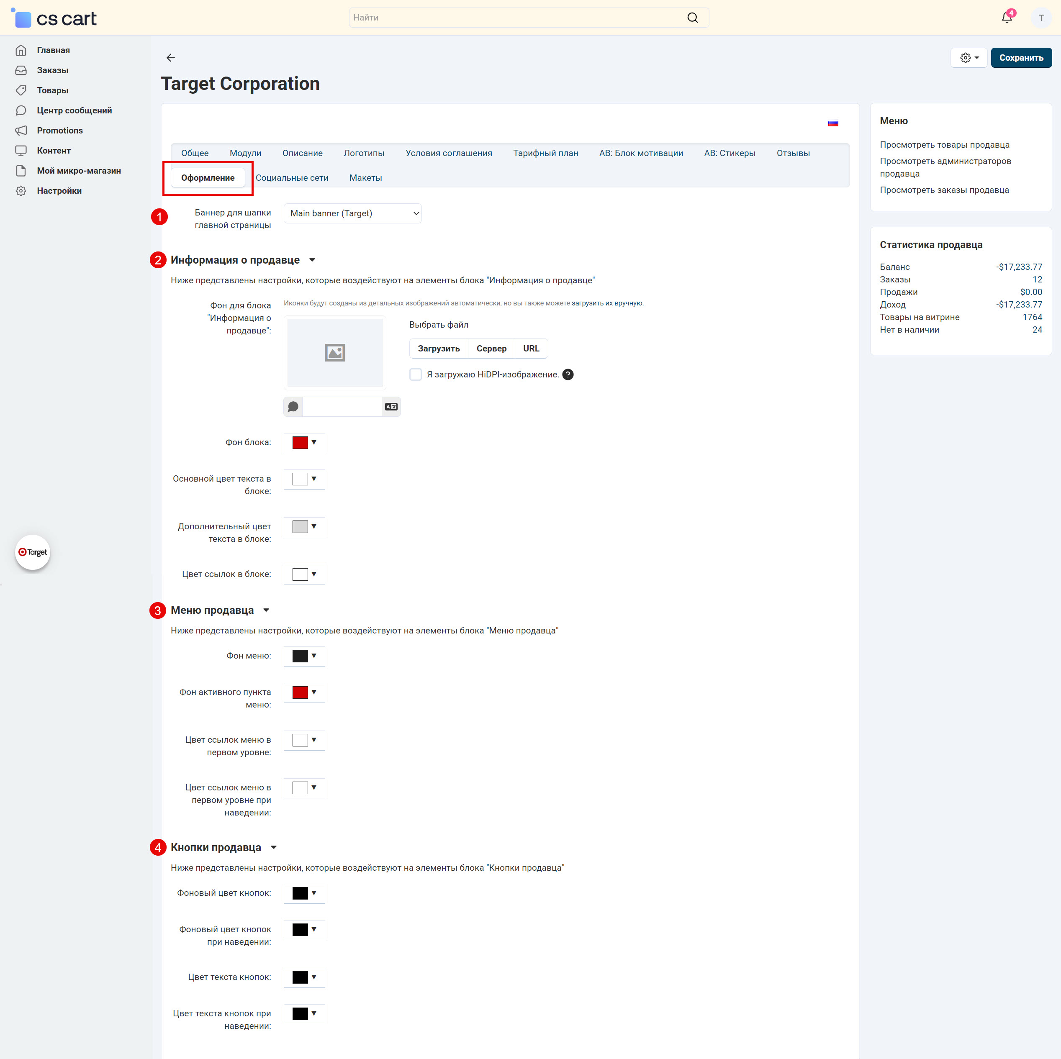
Task: Click the image alt-text translate icon
Action: [x=391, y=407]
